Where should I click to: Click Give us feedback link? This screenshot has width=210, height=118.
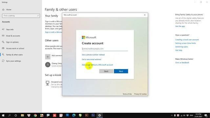pos(182,63)
